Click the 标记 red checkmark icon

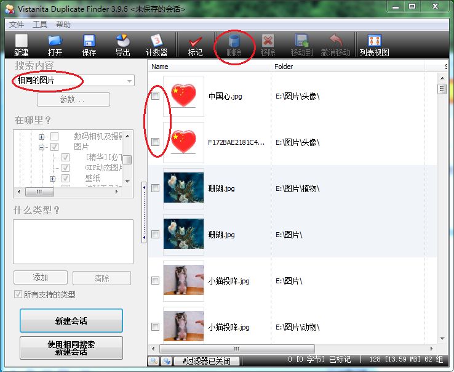(x=195, y=45)
